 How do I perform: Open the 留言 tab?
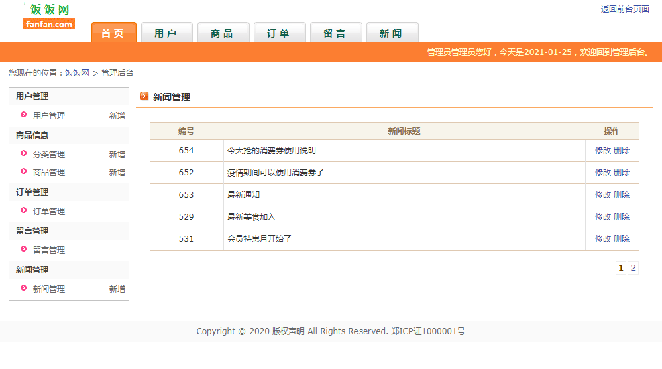(x=335, y=32)
